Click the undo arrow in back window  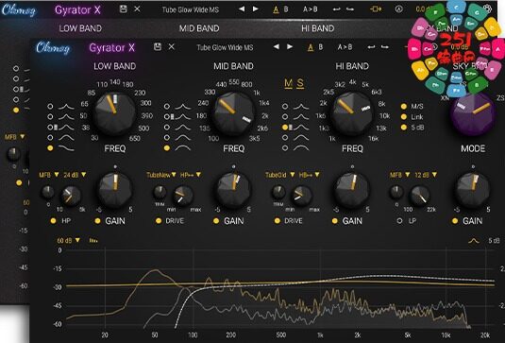[337, 9]
